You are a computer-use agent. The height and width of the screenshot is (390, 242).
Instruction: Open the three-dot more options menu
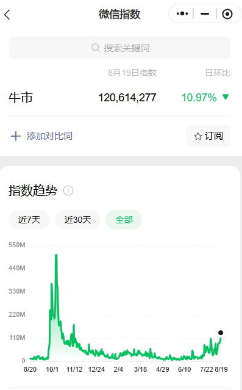(x=182, y=13)
